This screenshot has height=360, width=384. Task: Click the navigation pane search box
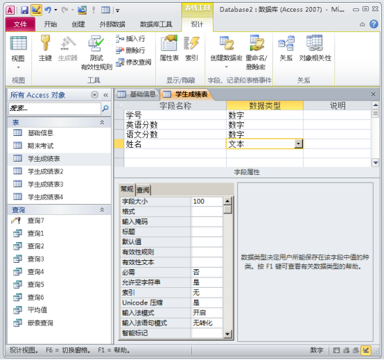point(54,108)
